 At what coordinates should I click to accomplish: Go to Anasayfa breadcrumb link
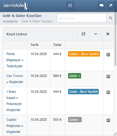point(10,21)
